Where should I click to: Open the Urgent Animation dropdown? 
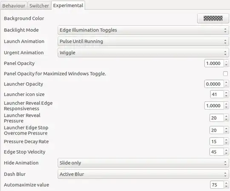pos(143,53)
